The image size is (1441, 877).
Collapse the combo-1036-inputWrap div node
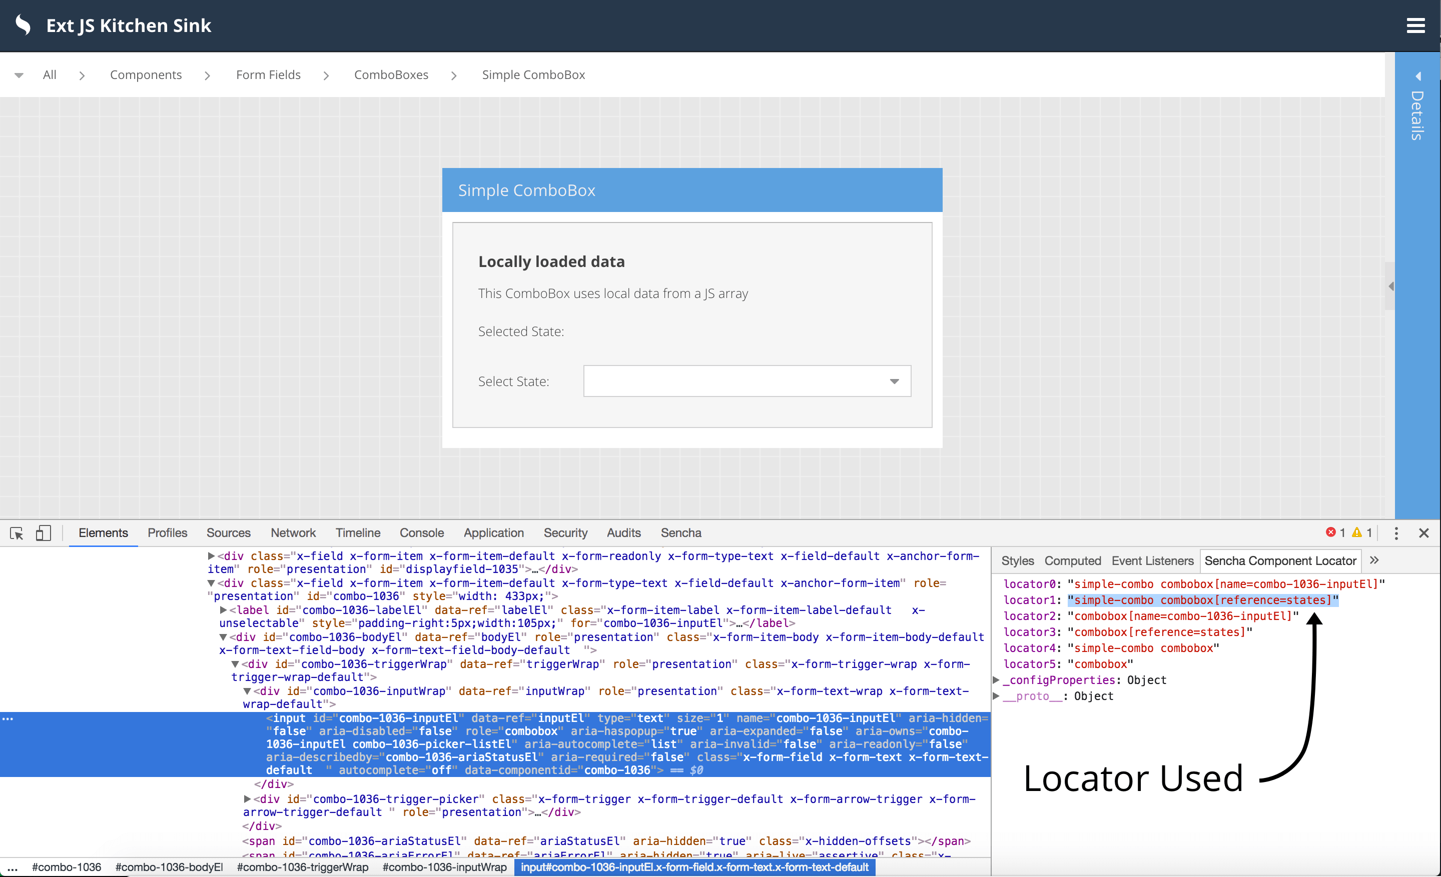(247, 691)
